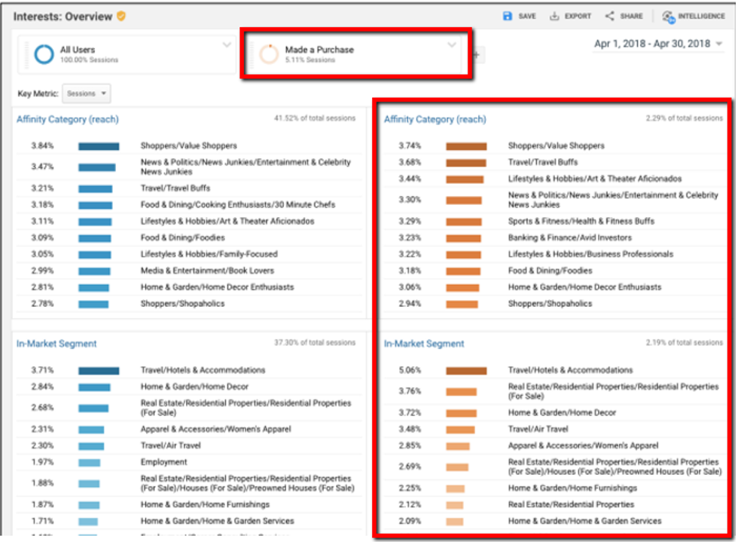The height and width of the screenshot is (542, 738).
Task: Click the left Affinity Category (reach) header
Action: (x=69, y=121)
